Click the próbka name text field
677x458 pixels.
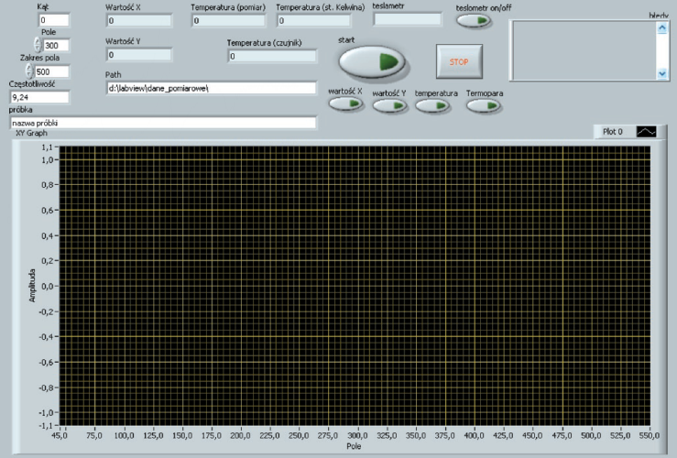click(x=163, y=123)
